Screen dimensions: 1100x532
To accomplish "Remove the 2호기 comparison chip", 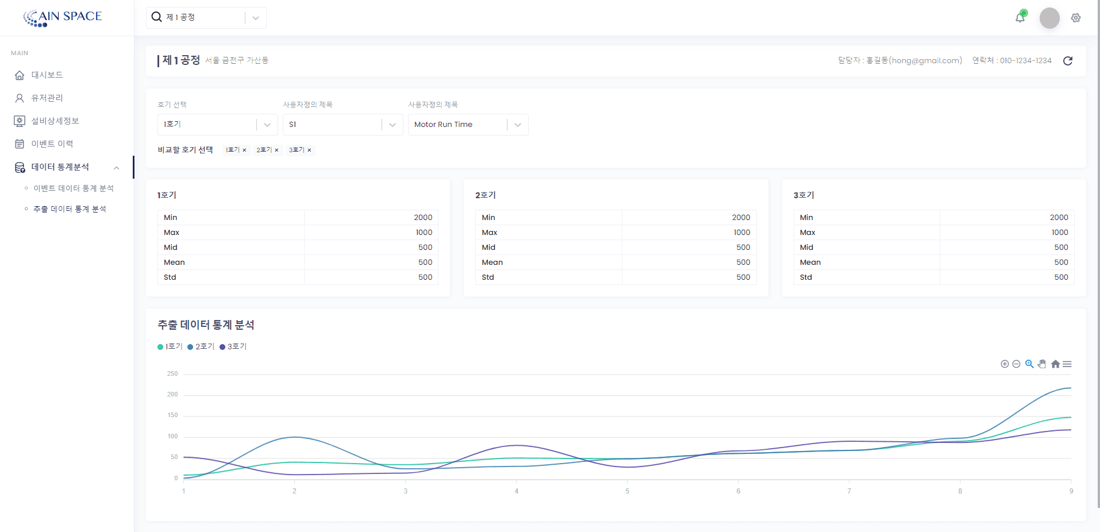I will coord(276,149).
